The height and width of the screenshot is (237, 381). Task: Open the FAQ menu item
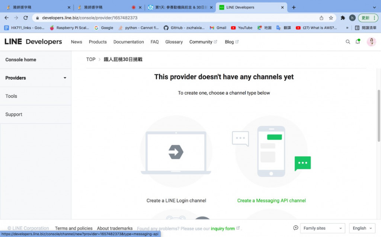(154, 42)
